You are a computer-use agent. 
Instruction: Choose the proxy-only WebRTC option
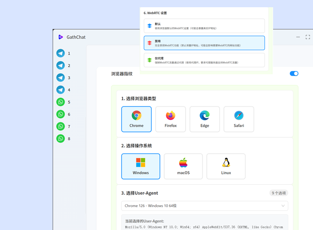point(204,60)
